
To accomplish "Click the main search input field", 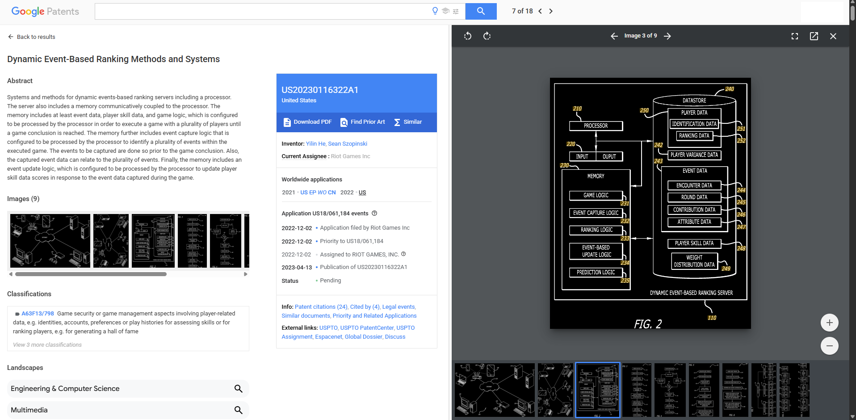I will coord(261,11).
